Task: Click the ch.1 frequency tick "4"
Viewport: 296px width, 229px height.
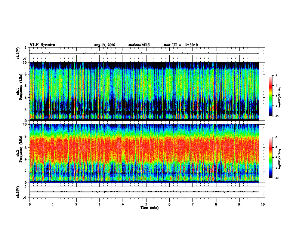Action: [26, 98]
